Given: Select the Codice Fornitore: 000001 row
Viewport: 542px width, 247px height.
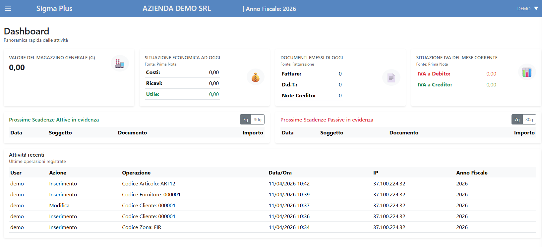Looking at the screenshot, I should click(151, 194).
